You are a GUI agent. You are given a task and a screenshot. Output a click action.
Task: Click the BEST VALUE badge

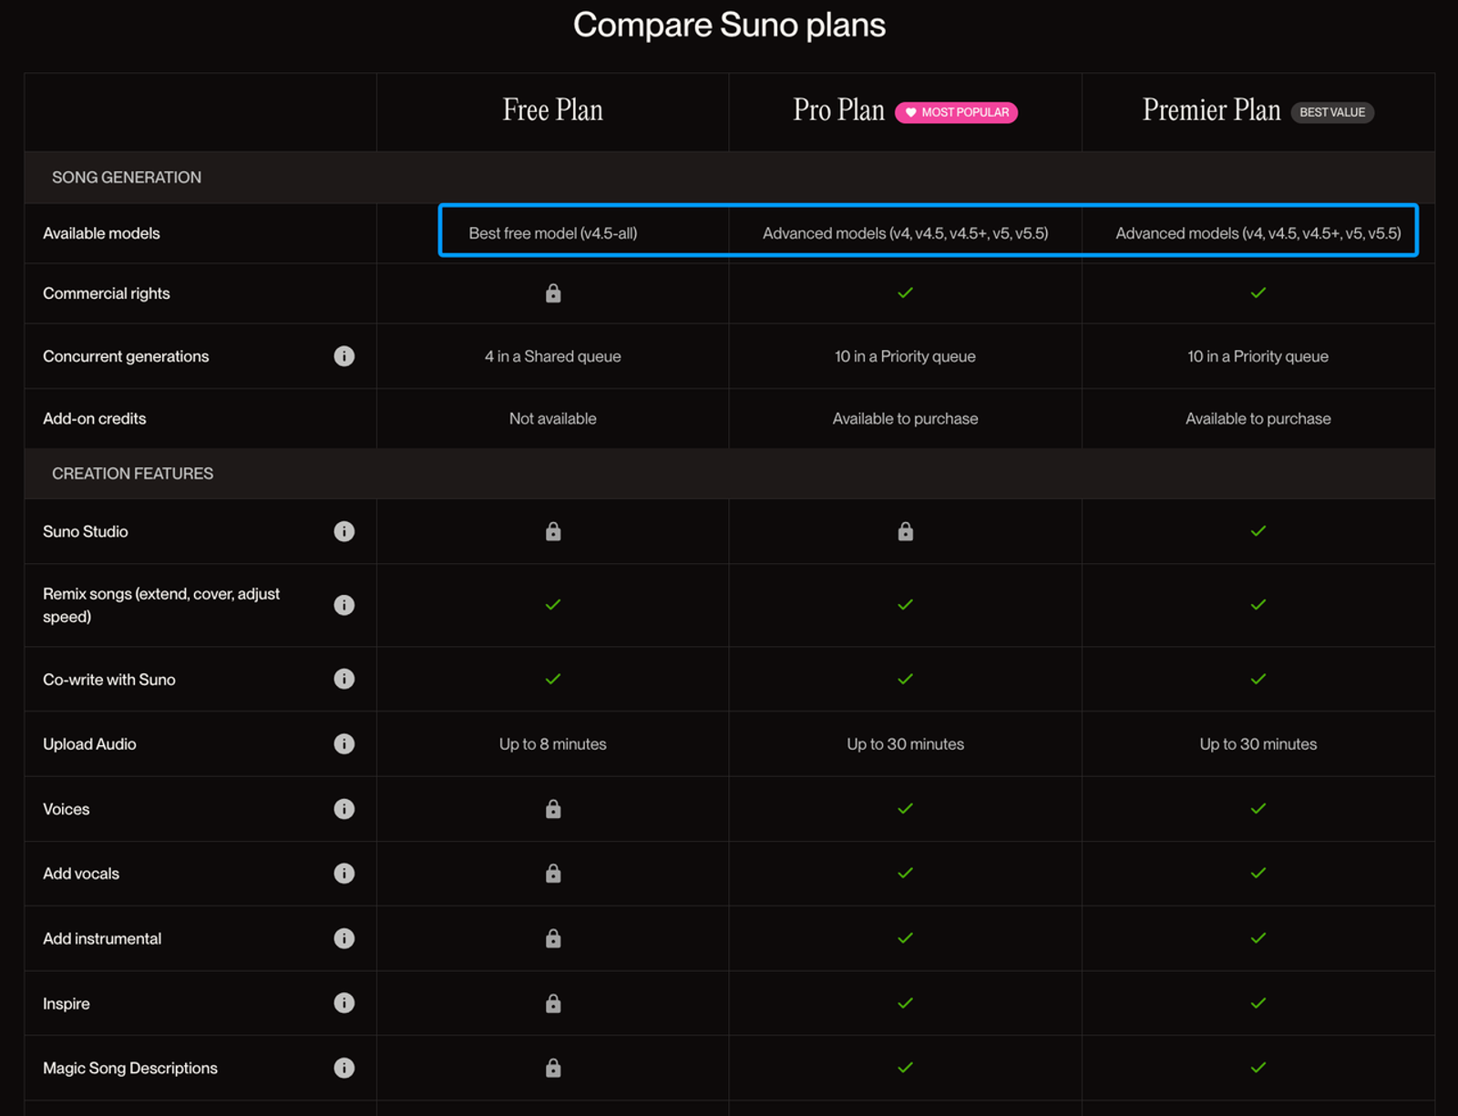coord(1332,112)
